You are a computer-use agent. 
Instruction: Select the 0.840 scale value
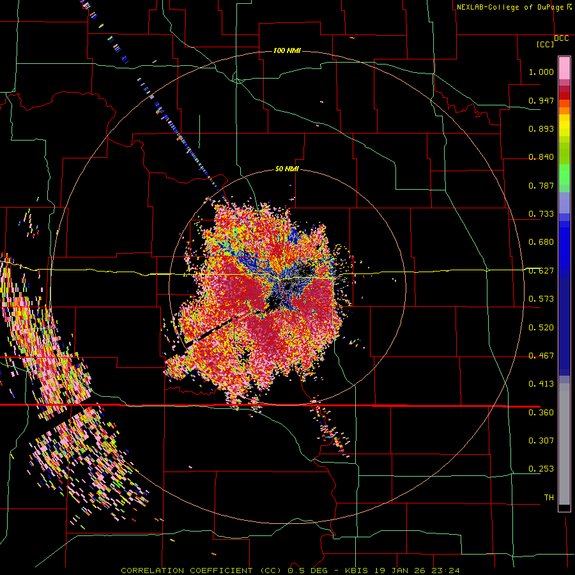pos(541,157)
